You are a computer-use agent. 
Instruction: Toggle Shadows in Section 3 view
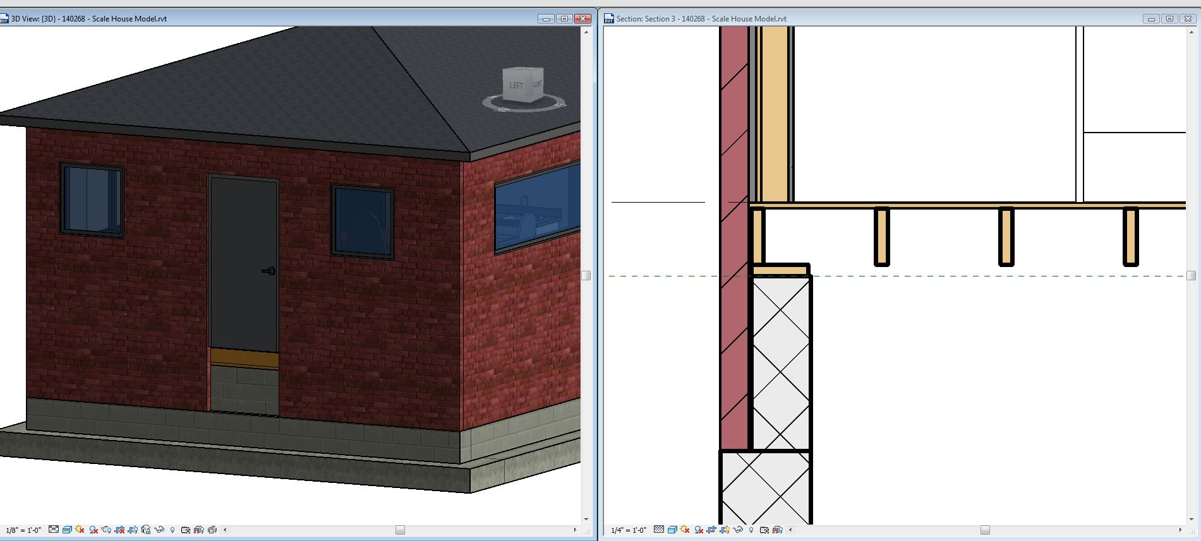point(699,530)
